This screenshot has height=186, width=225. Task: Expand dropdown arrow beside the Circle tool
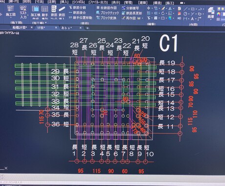coord(189,14)
